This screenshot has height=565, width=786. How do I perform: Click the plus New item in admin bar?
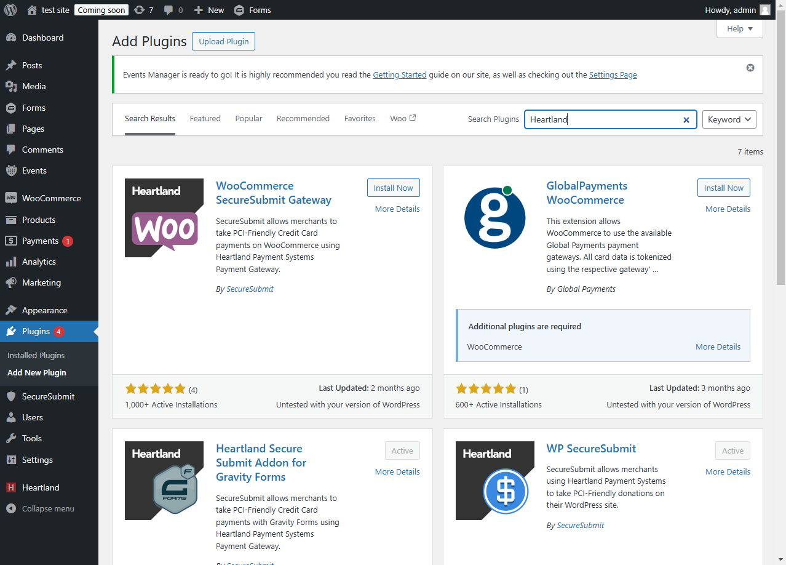[209, 10]
